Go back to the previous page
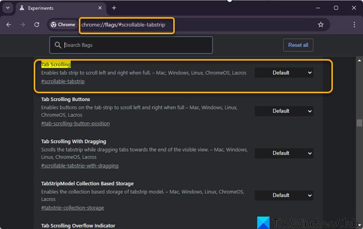This screenshot has width=363, height=229. (x=9, y=24)
